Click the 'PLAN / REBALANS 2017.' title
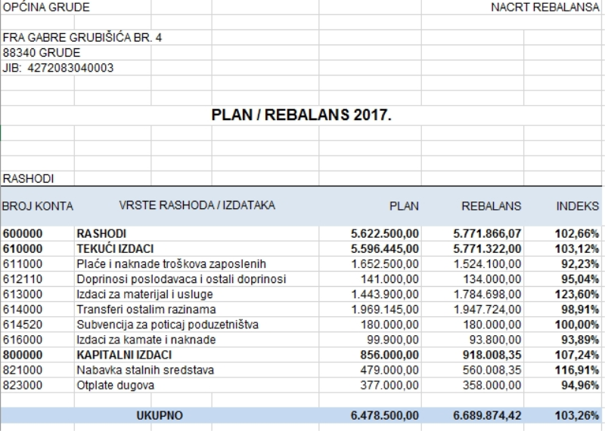 point(301,115)
